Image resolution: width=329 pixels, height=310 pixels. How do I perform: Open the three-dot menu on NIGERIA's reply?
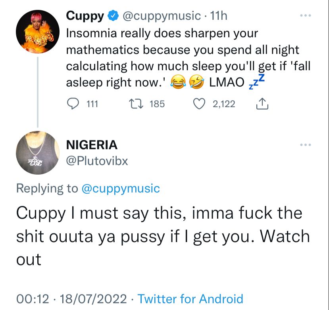(x=306, y=145)
